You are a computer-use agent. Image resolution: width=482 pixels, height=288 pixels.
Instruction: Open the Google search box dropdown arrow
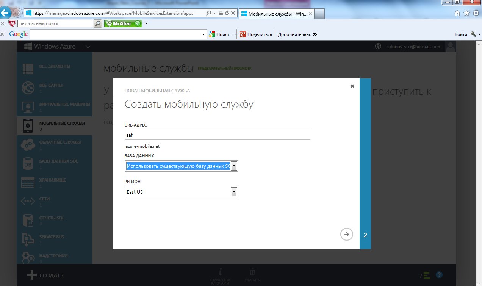pos(204,34)
